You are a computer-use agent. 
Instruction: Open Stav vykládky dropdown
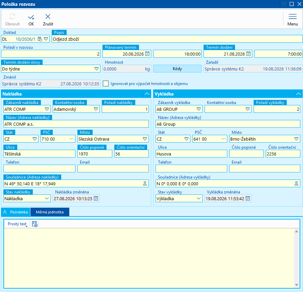tap(199, 199)
